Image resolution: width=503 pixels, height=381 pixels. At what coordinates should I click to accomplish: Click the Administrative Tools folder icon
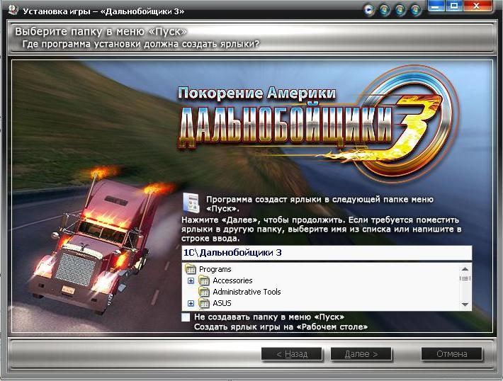[x=204, y=292]
